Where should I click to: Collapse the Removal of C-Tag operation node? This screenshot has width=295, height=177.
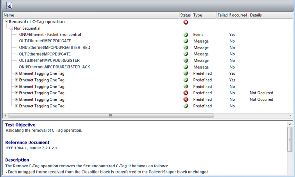7,22
